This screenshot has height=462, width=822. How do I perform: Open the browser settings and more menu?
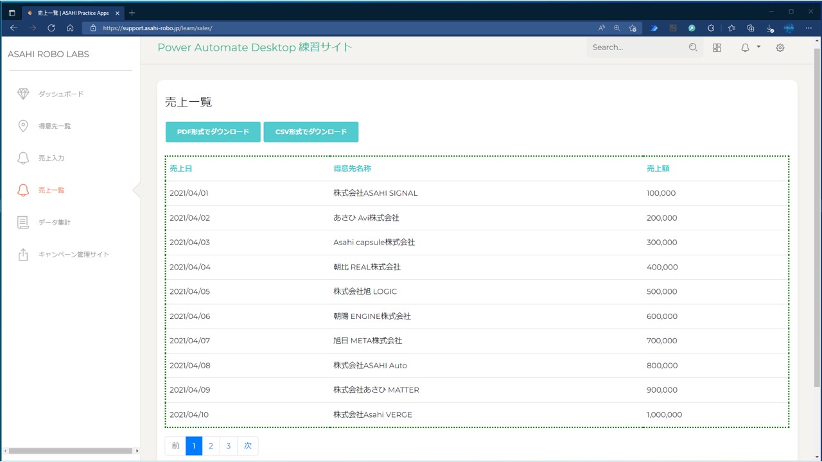coord(809,28)
